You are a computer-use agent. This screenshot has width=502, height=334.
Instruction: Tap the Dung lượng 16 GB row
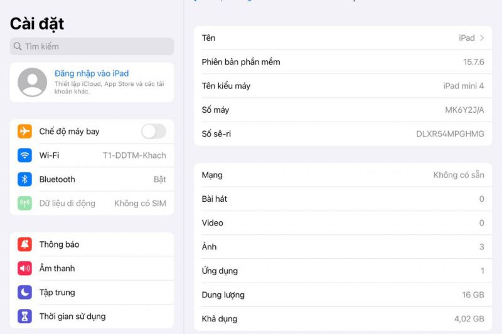coord(343,295)
